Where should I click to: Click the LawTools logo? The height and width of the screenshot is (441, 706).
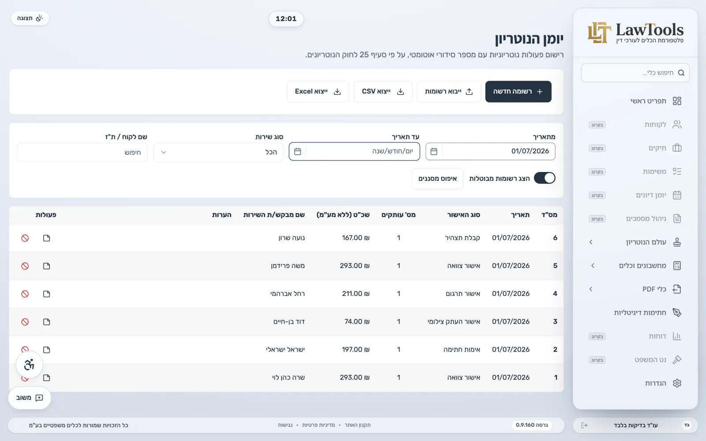click(x=635, y=33)
